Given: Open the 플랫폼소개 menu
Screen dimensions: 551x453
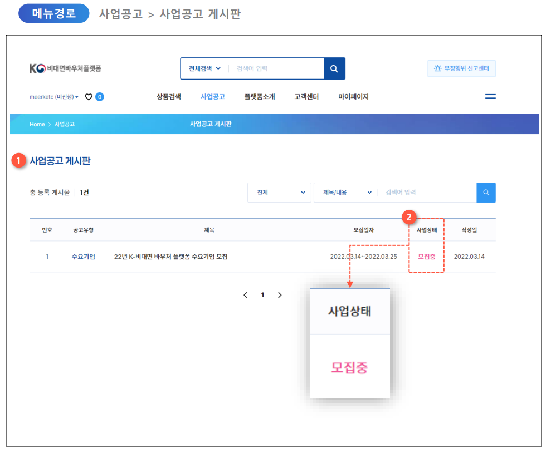Looking at the screenshot, I should point(260,96).
